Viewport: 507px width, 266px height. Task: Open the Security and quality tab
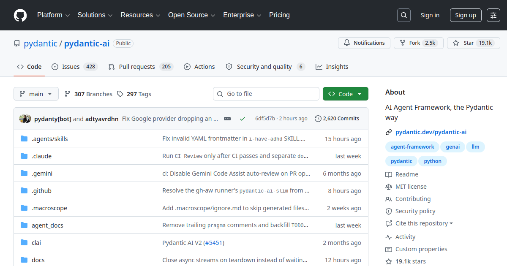(265, 67)
